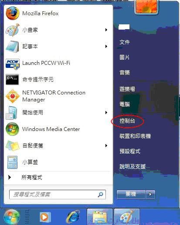Viewport: 180px width, 225px height.
Task: Click the Shut down (關機) button
Action: point(131,194)
